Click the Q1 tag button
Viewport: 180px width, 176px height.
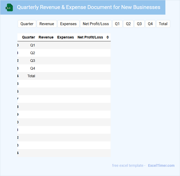point(117,24)
